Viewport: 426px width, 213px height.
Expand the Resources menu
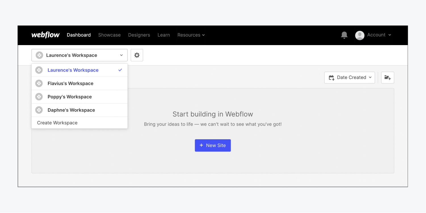(x=191, y=35)
